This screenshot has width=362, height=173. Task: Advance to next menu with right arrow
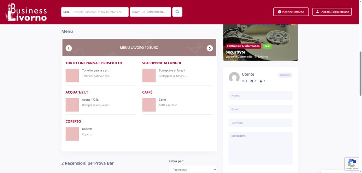[210, 48]
